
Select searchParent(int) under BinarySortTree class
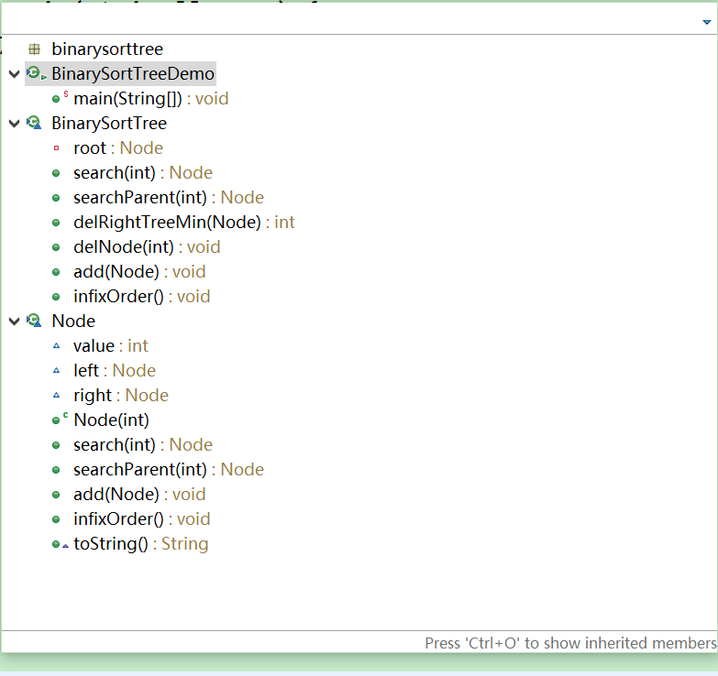coord(169,198)
